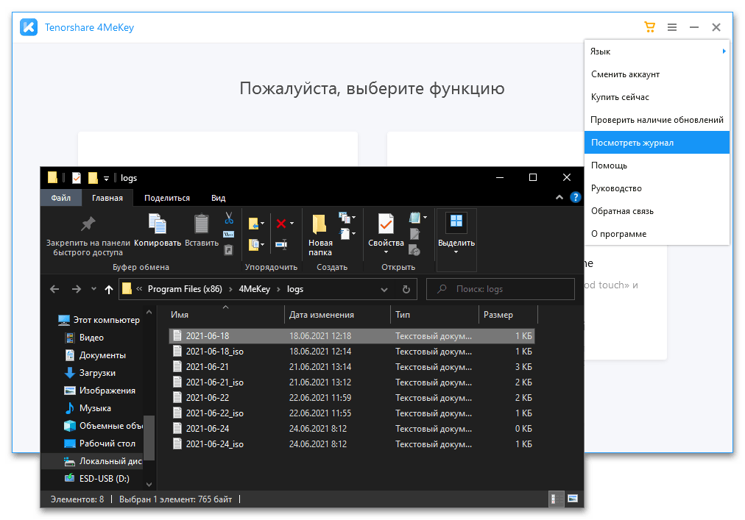Click the Rename icon in ribbon
Screen dimensions: 745x520
[281, 245]
